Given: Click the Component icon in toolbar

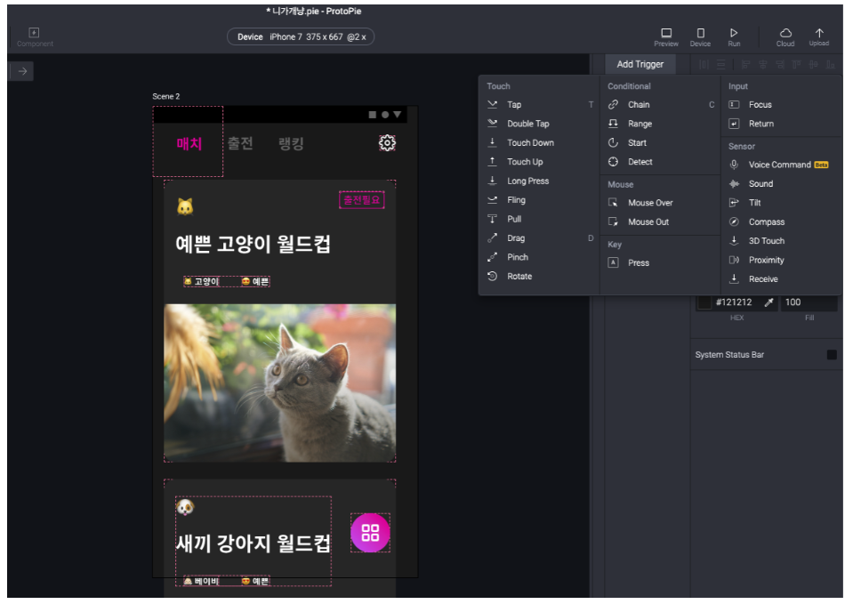Looking at the screenshot, I should coord(35,36).
